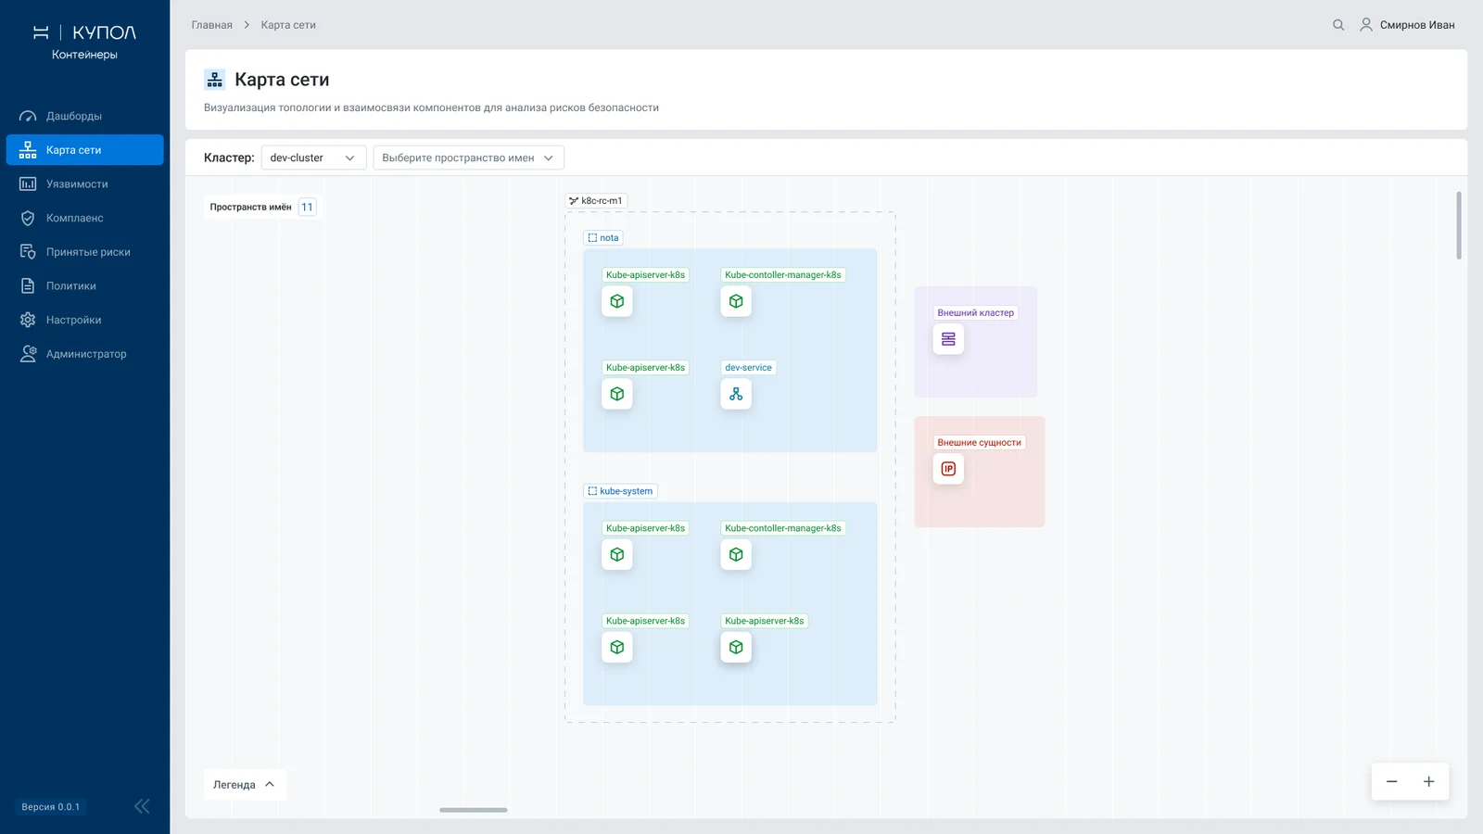Click the dev-service label
This screenshot has width=1483, height=834.
tap(748, 368)
